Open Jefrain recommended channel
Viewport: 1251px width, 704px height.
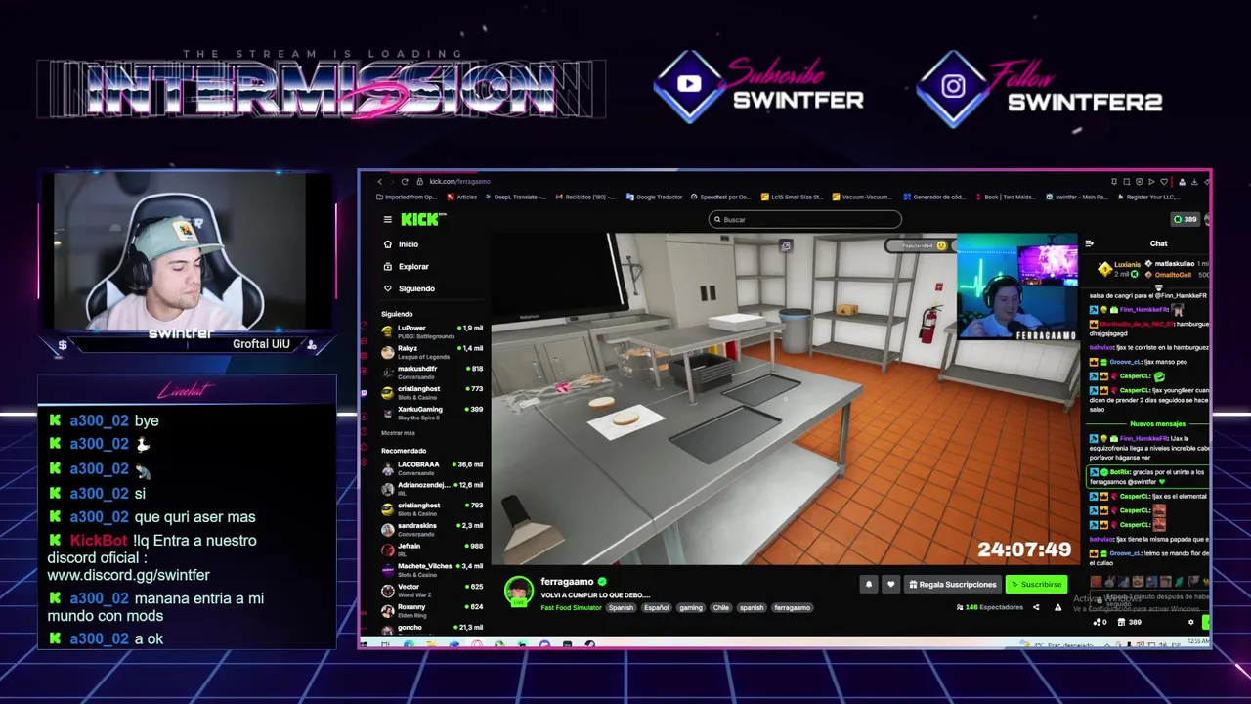432,550
